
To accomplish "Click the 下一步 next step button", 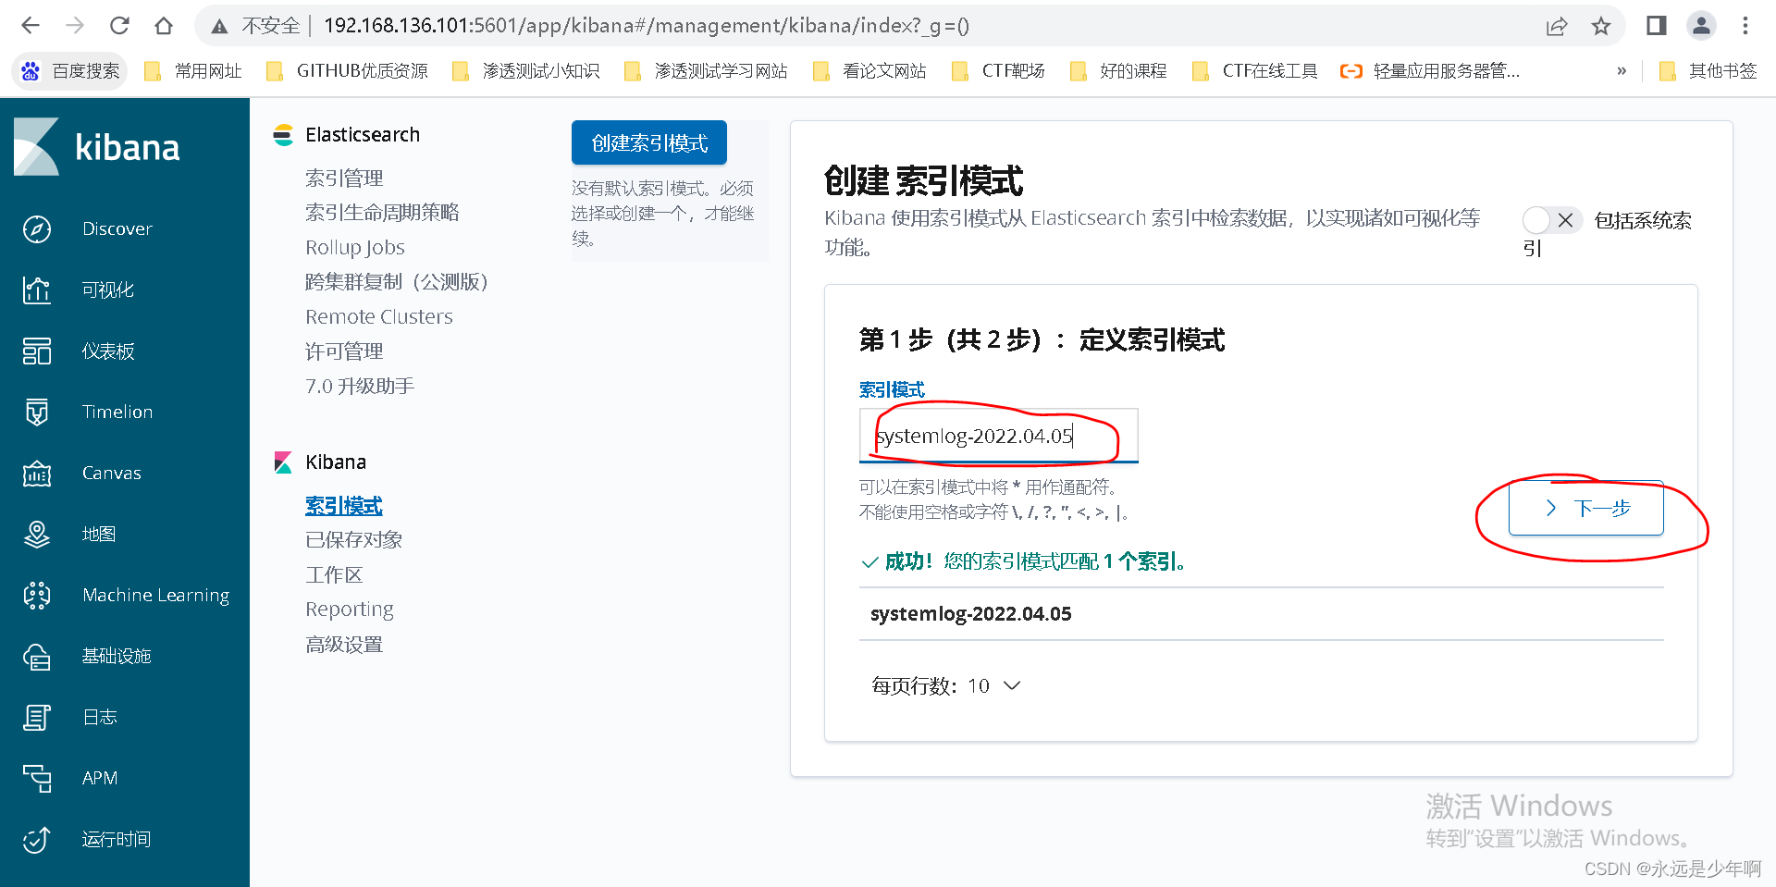I will [x=1586, y=508].
